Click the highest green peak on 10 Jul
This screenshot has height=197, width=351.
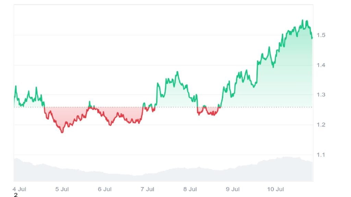pos(303,20)
